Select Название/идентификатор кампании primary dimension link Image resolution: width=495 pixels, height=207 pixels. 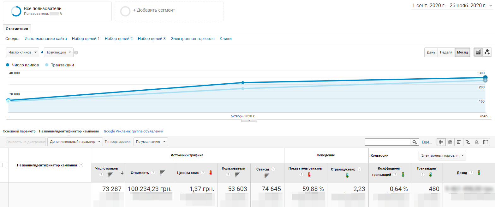pyautogui.click(x=69, y=131)
